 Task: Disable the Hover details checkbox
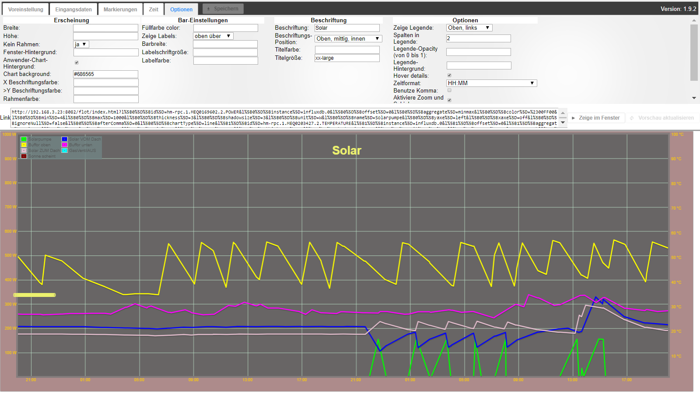pos(449,76)
